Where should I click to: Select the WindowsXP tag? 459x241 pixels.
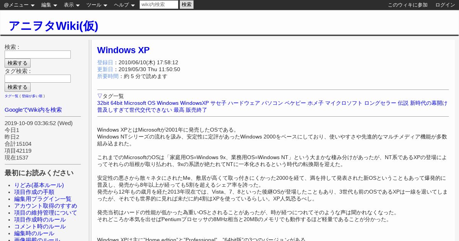[194, 103]
